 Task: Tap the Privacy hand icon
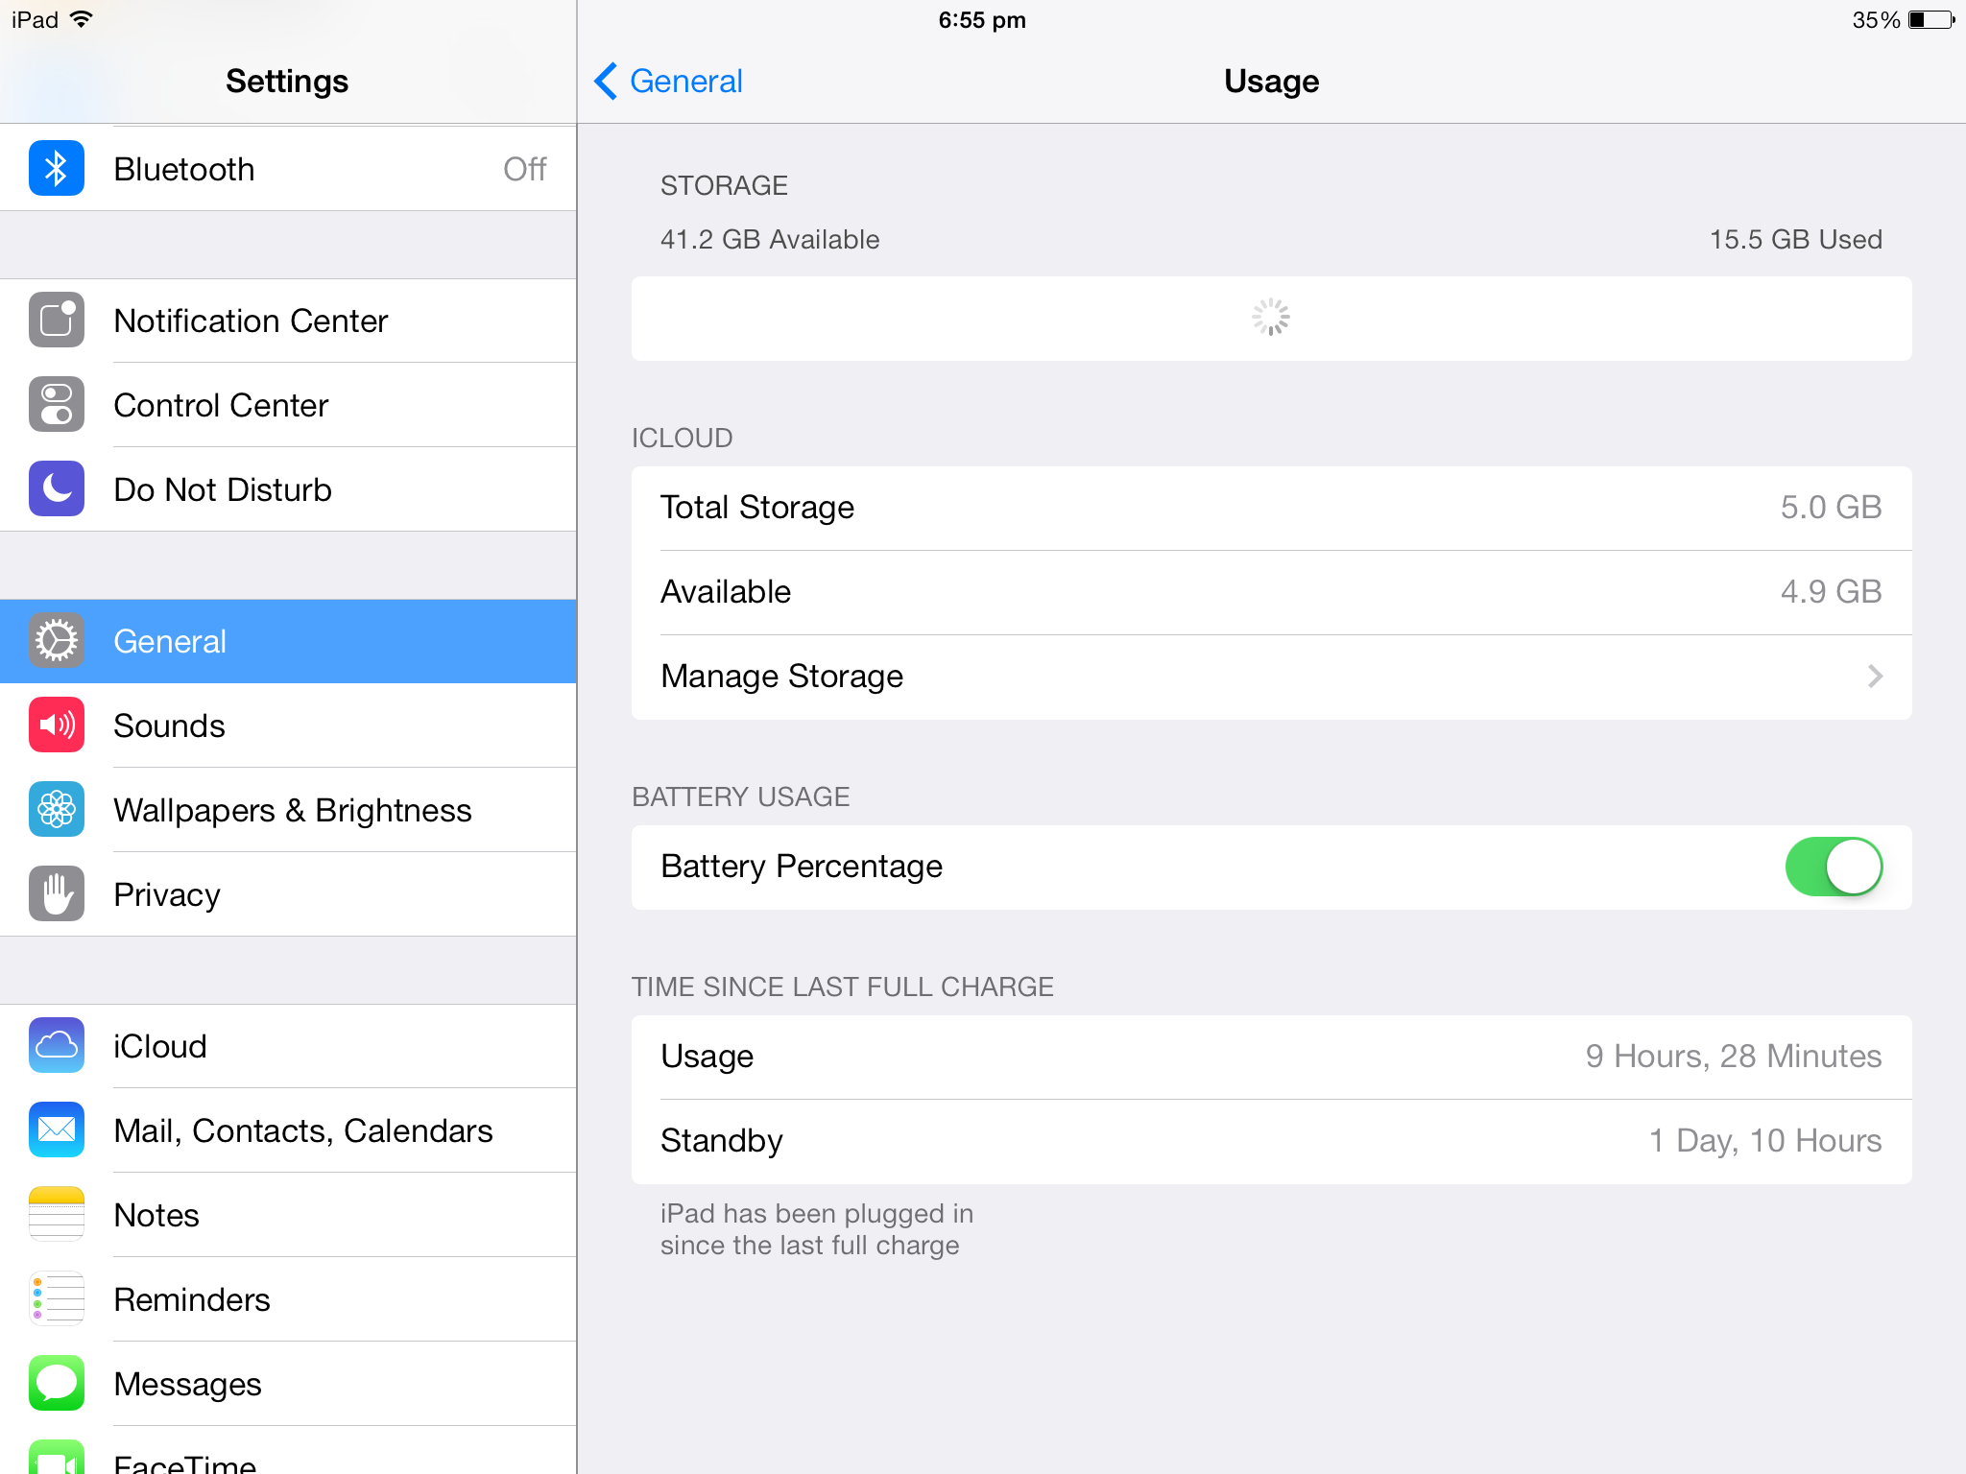click(x=56, y=894)
